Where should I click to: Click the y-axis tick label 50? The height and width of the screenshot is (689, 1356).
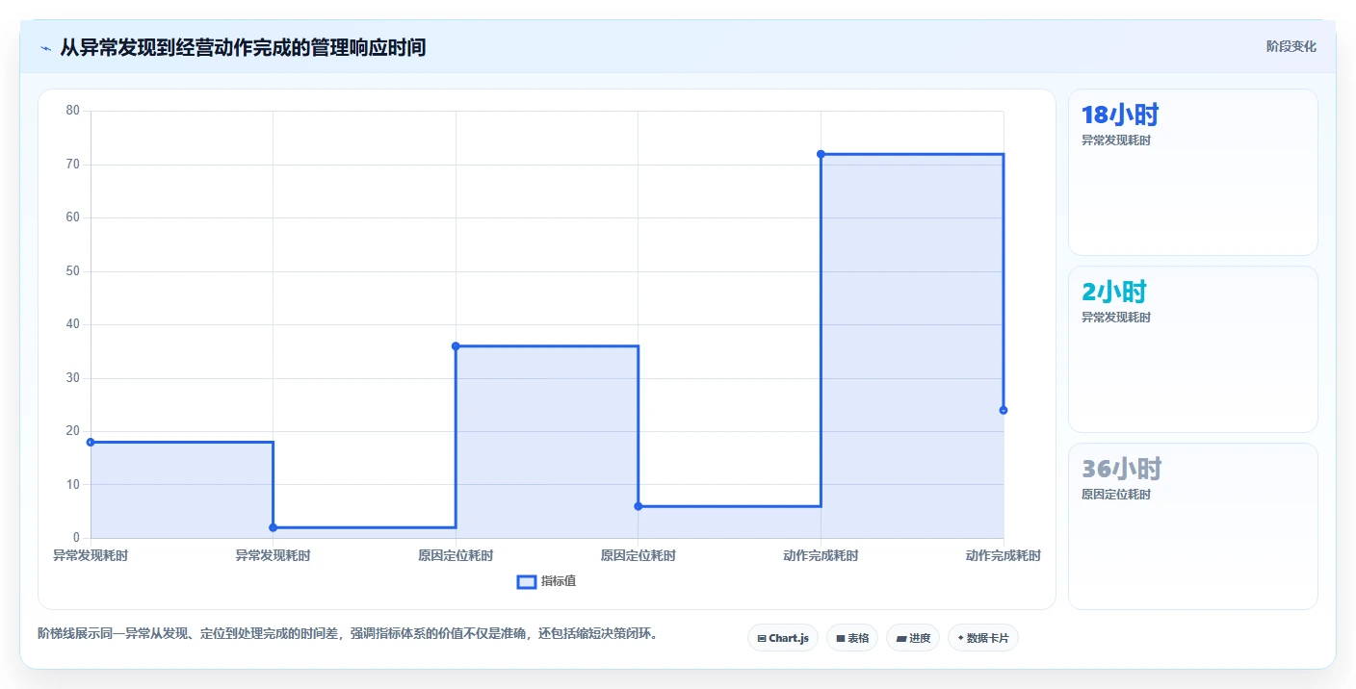tap(73, 271)
